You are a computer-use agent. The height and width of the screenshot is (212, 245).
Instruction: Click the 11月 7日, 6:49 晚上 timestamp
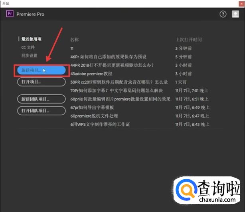point(192,108)
